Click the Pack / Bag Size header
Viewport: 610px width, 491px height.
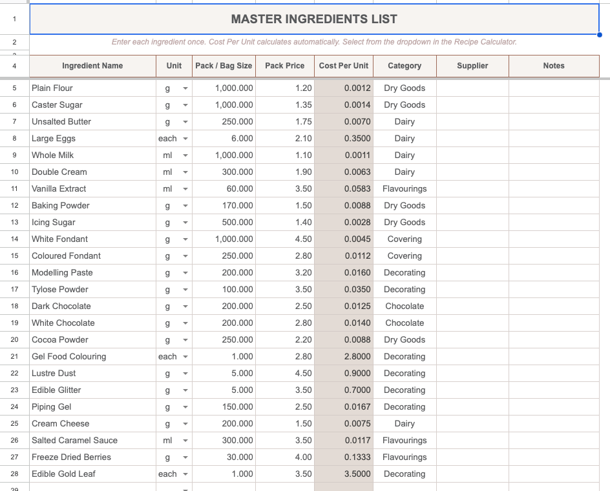pos(224,66)
